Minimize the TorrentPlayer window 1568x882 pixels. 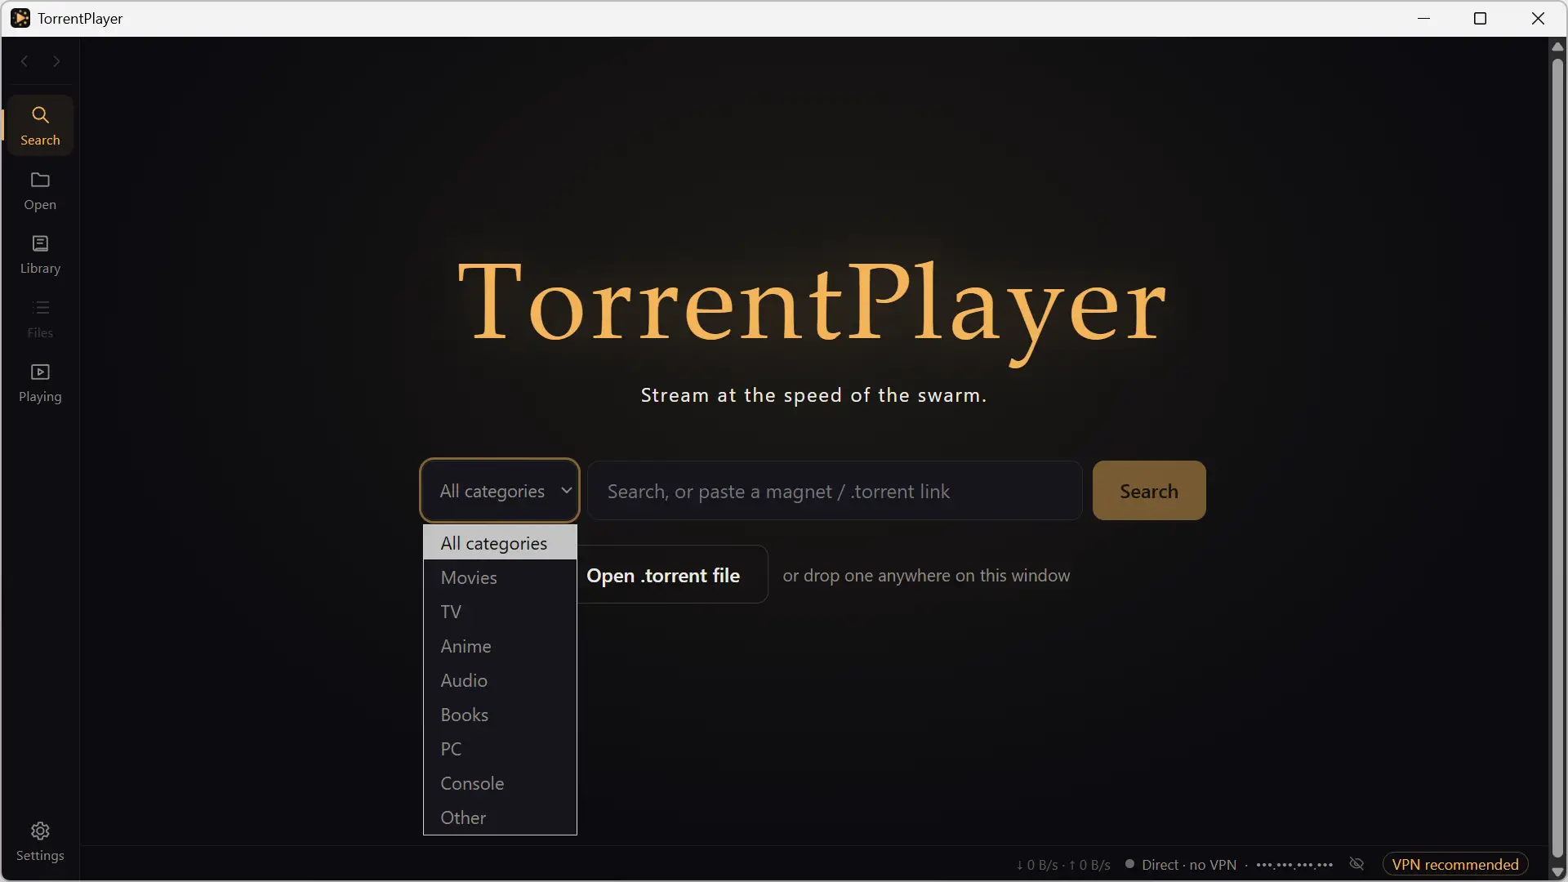tap(1423, 18)
